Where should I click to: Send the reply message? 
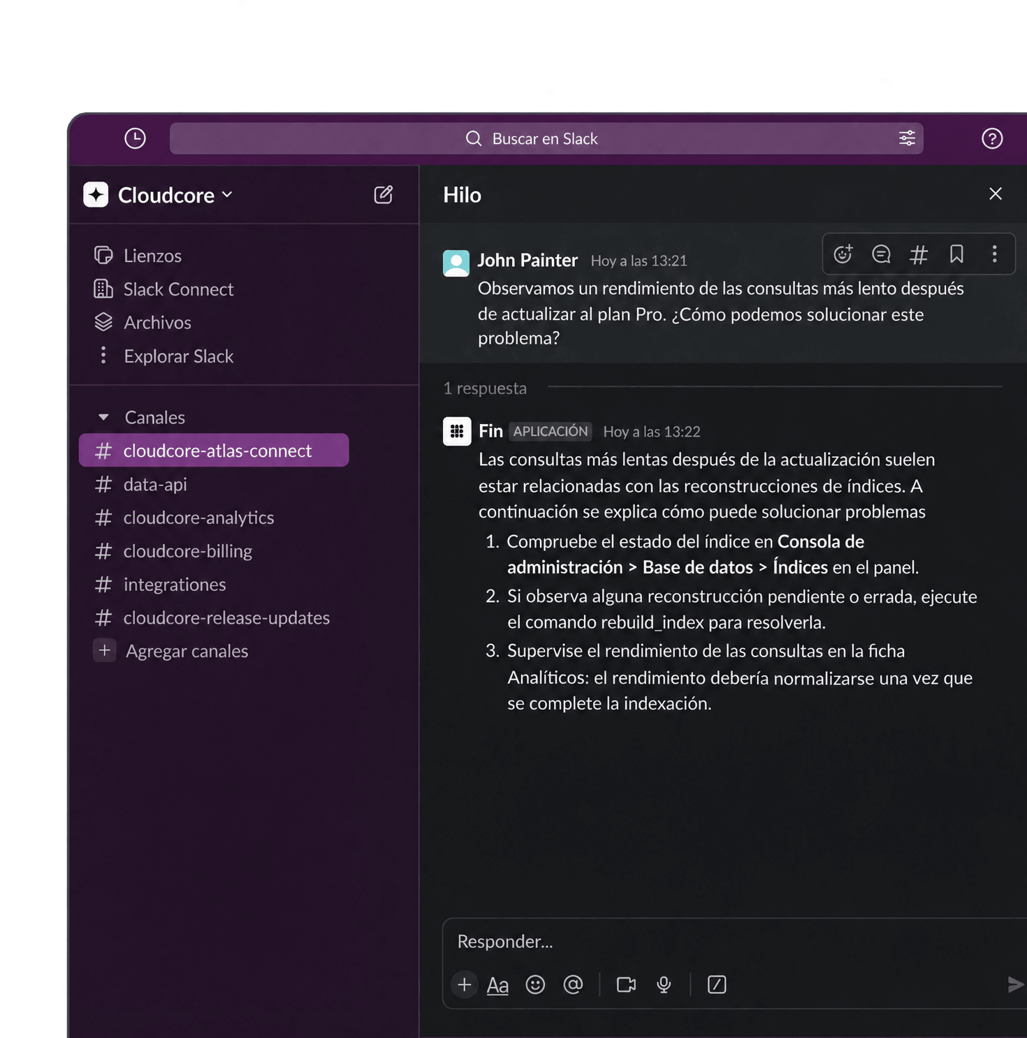click(x=1016, y=984)
